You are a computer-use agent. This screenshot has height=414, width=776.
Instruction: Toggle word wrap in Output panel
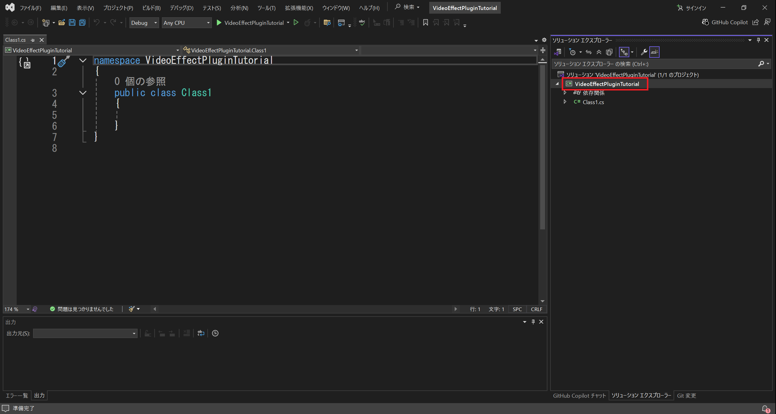click(x=201, y=333)
